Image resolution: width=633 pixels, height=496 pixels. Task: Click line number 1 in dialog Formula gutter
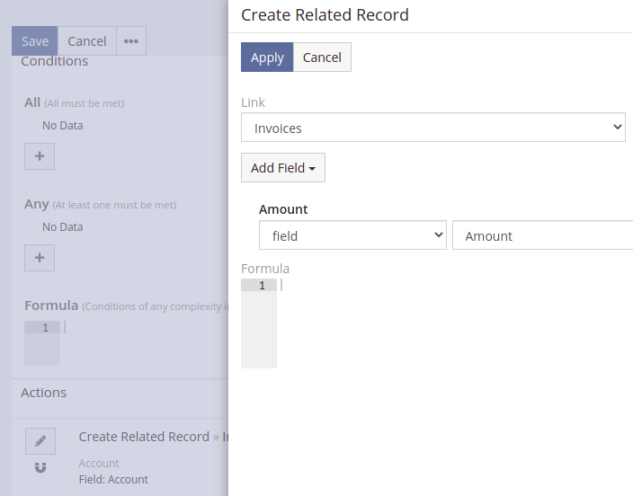tap(261, 286)
